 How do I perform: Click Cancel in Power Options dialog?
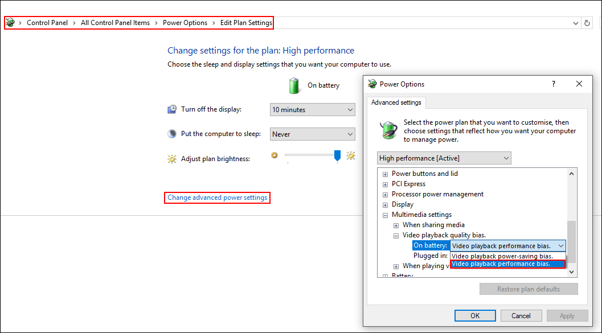[x=521, y=316]
